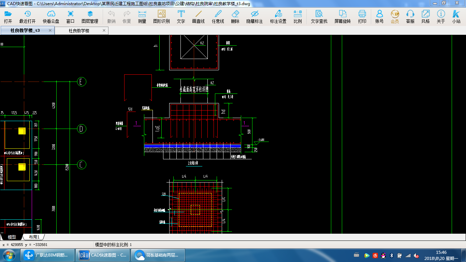Click grid axis bubble E

click(82, 82)
